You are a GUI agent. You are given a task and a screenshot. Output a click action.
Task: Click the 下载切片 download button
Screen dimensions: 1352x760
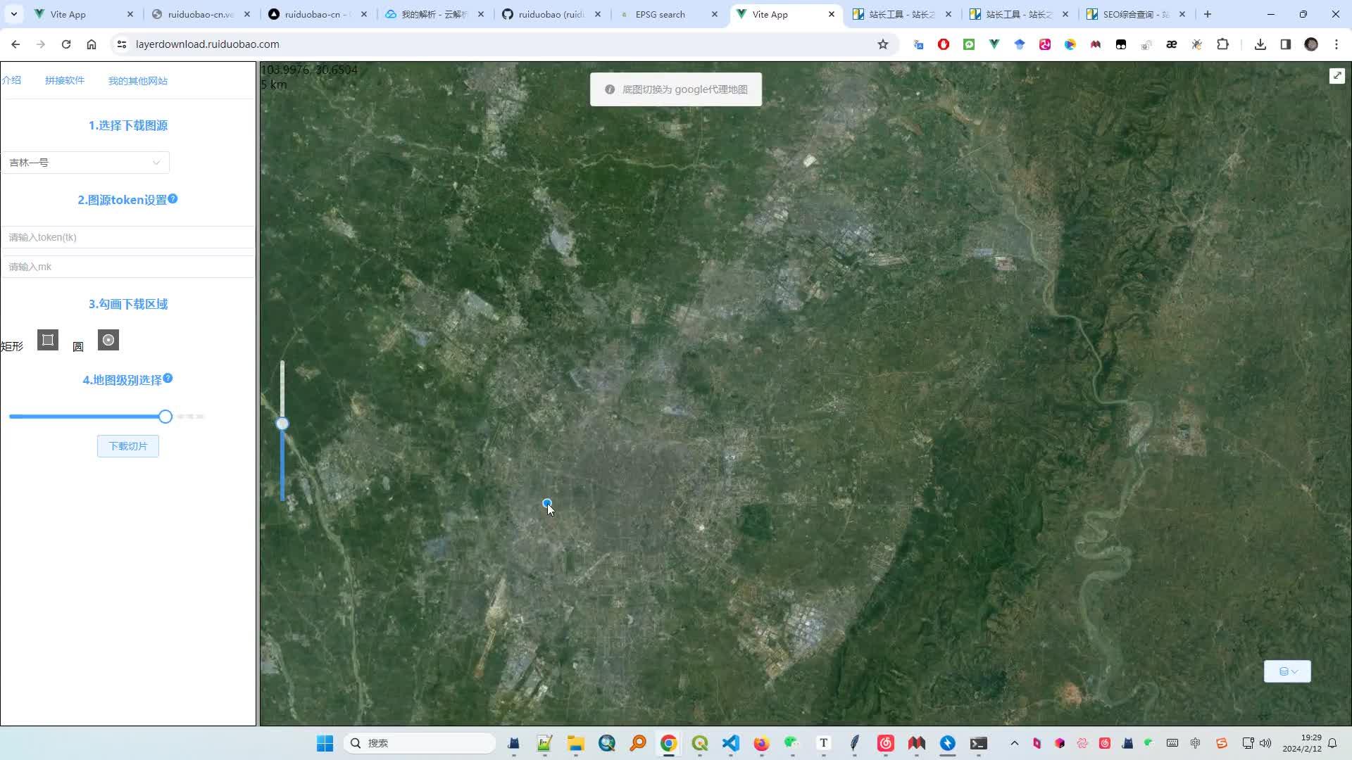coord(127,445)
